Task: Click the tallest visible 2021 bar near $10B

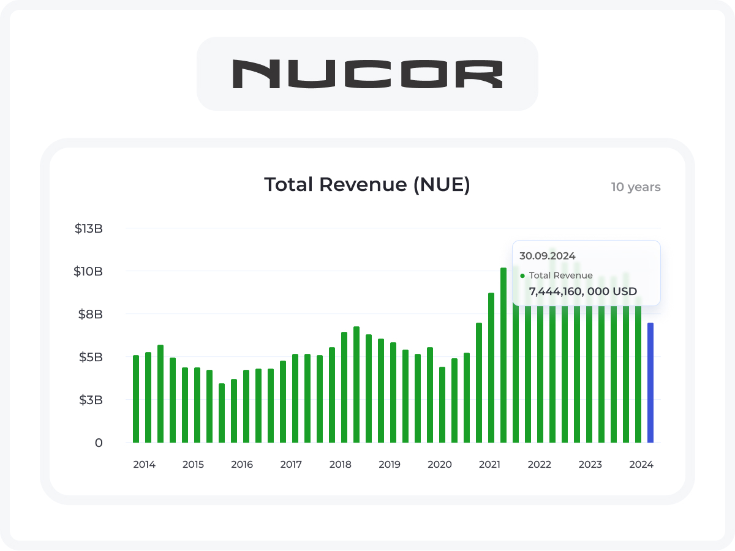Action: tap(503, 355)
